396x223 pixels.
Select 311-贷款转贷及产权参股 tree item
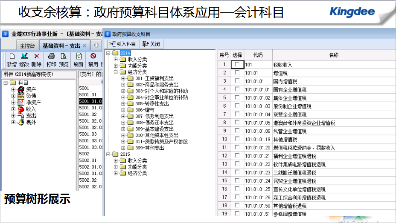[x=162, y=141]
